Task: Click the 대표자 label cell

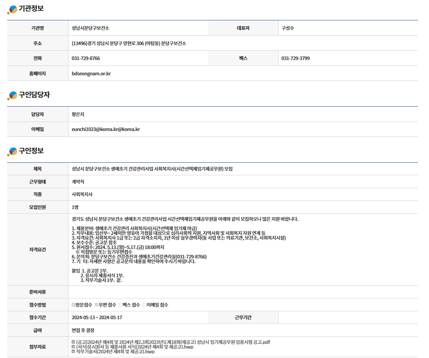Action: [x=243, y=28]
